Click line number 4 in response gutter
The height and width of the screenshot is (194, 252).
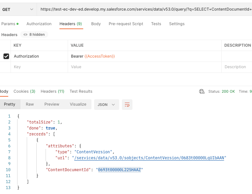(9, 134)
